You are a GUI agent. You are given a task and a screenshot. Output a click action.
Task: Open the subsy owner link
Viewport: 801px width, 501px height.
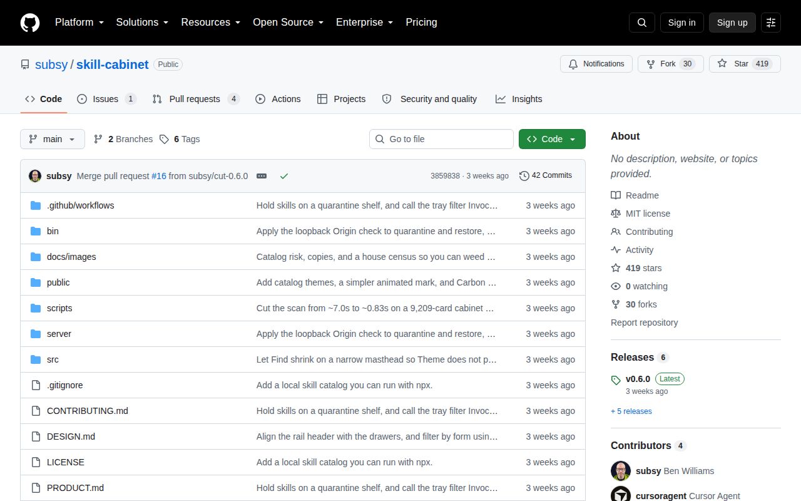click(51, 65)
